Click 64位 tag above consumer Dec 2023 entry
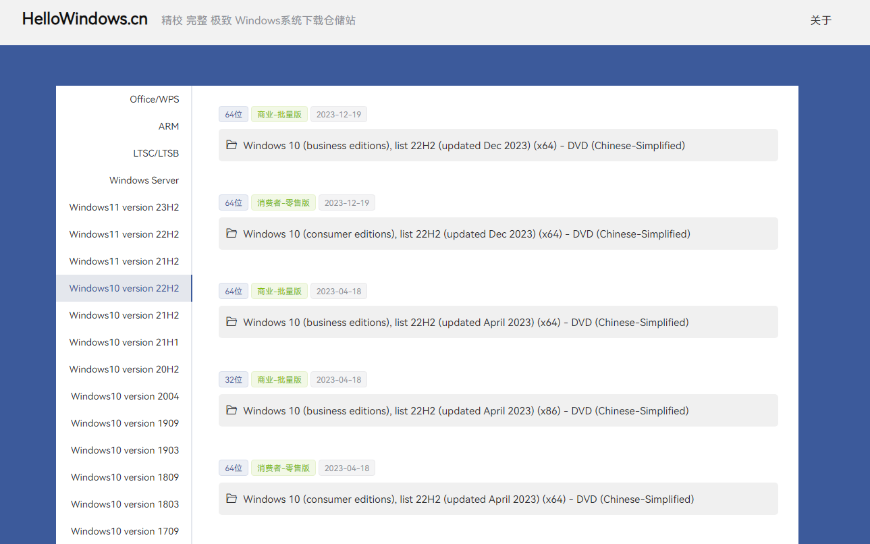Viewport: 870px width, 544px height. pos(234,202)
